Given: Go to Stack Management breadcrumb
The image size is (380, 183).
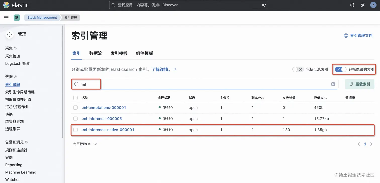Looking at the screenshot, I should (x=42, y=18).
